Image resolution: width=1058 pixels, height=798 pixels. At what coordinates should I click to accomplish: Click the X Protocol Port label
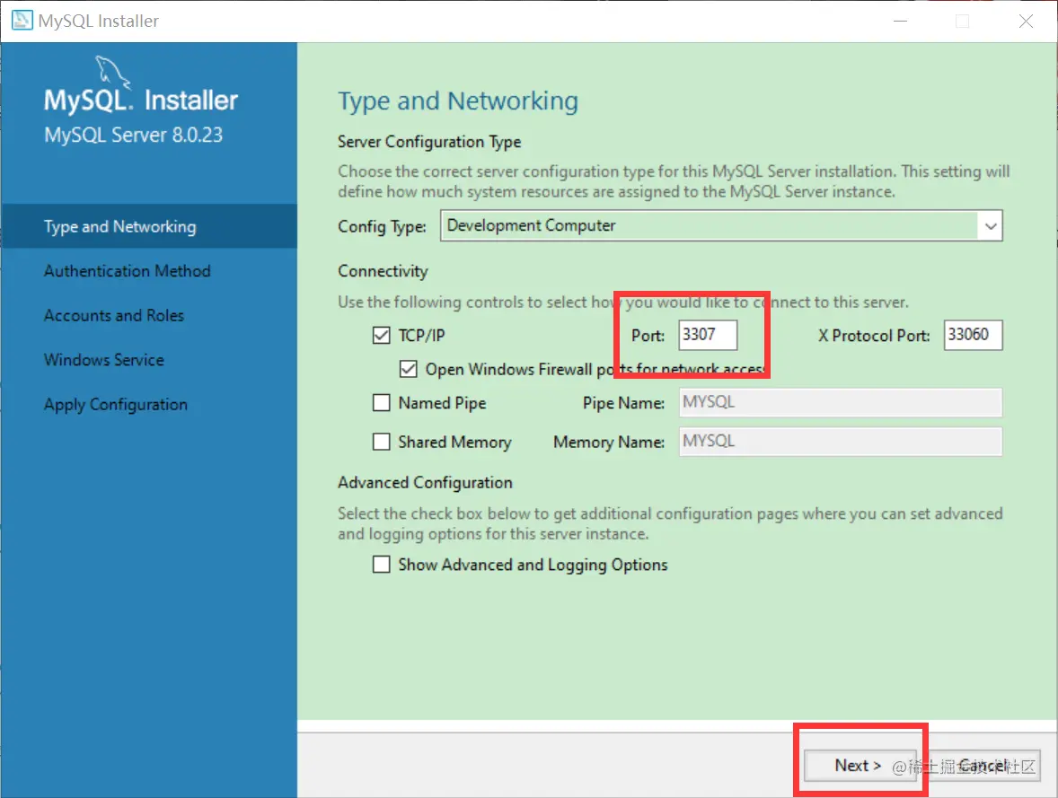pos(874,336)
